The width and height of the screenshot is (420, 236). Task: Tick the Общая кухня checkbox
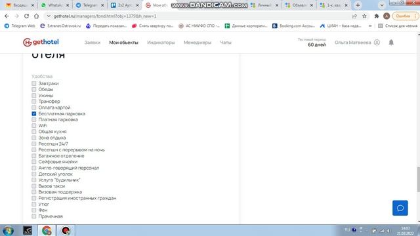click(x=33, y=132)
